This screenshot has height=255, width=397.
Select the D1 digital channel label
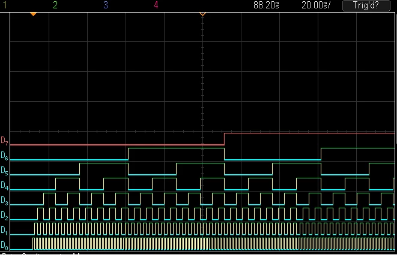point(5,230)
